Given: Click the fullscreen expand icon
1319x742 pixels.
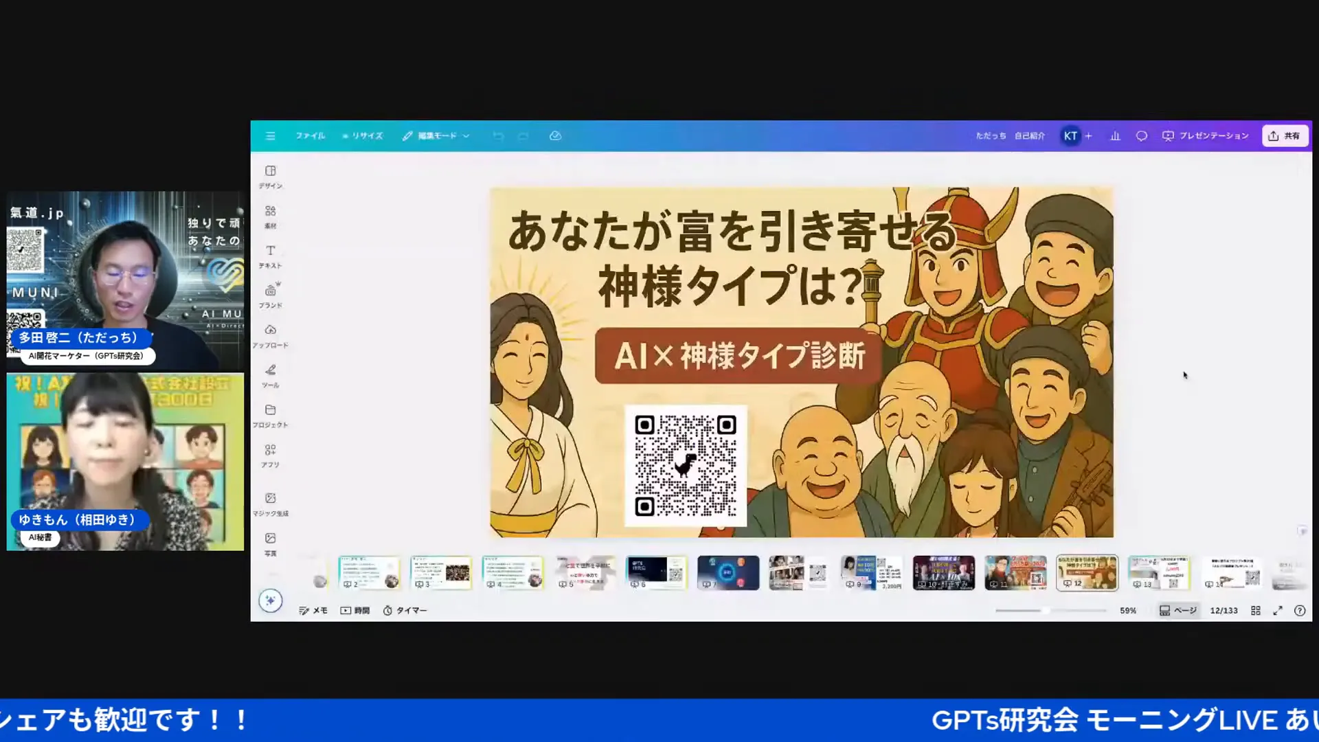Looking at the screenshot, I should [x=1278, y=610].
